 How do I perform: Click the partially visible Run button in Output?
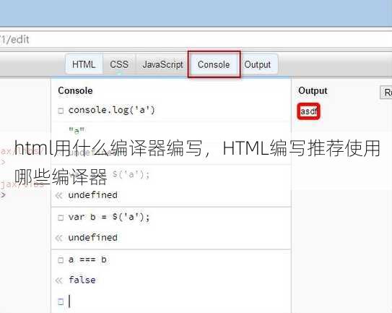click(x=386, y=93)
